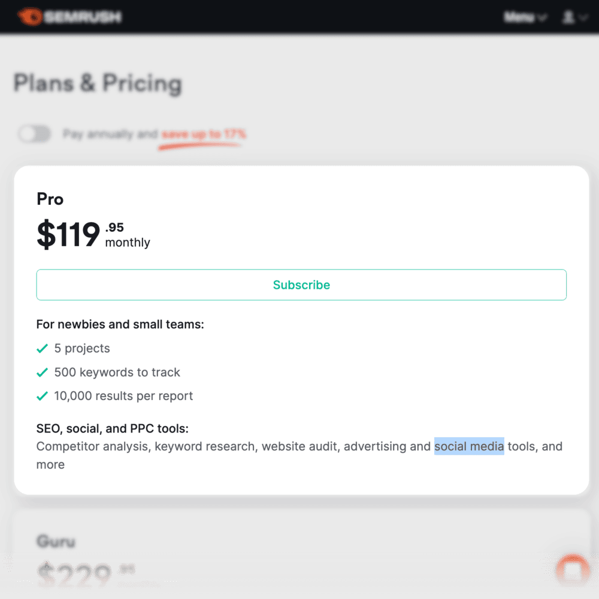The image size is (599, 599).
Task: Expand the Menu dropdown chevron
Action: click(541, 17)
